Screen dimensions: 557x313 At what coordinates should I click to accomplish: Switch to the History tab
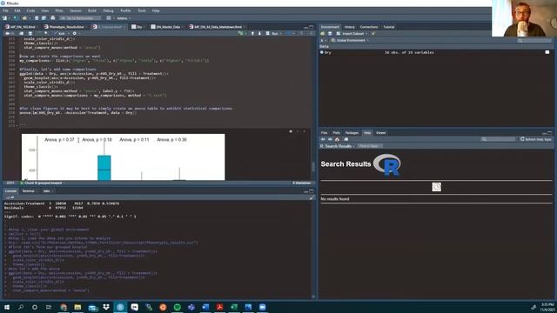click(x=350, y=27)
